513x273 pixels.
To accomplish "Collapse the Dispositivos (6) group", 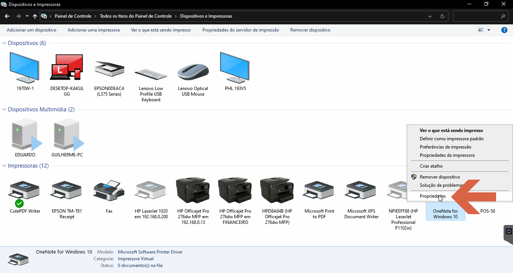I will (x=5, y=43).
